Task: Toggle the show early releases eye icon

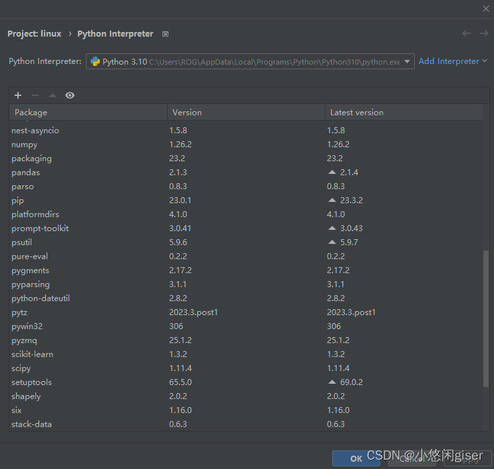Action: 70,95
